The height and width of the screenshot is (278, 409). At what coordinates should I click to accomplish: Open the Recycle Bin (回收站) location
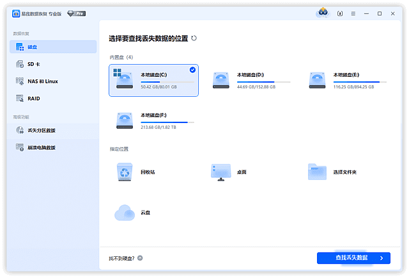pos(125,172)
